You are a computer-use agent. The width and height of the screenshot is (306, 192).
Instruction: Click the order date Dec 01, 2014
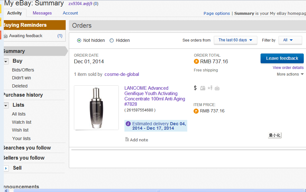(x=89, y=61)
